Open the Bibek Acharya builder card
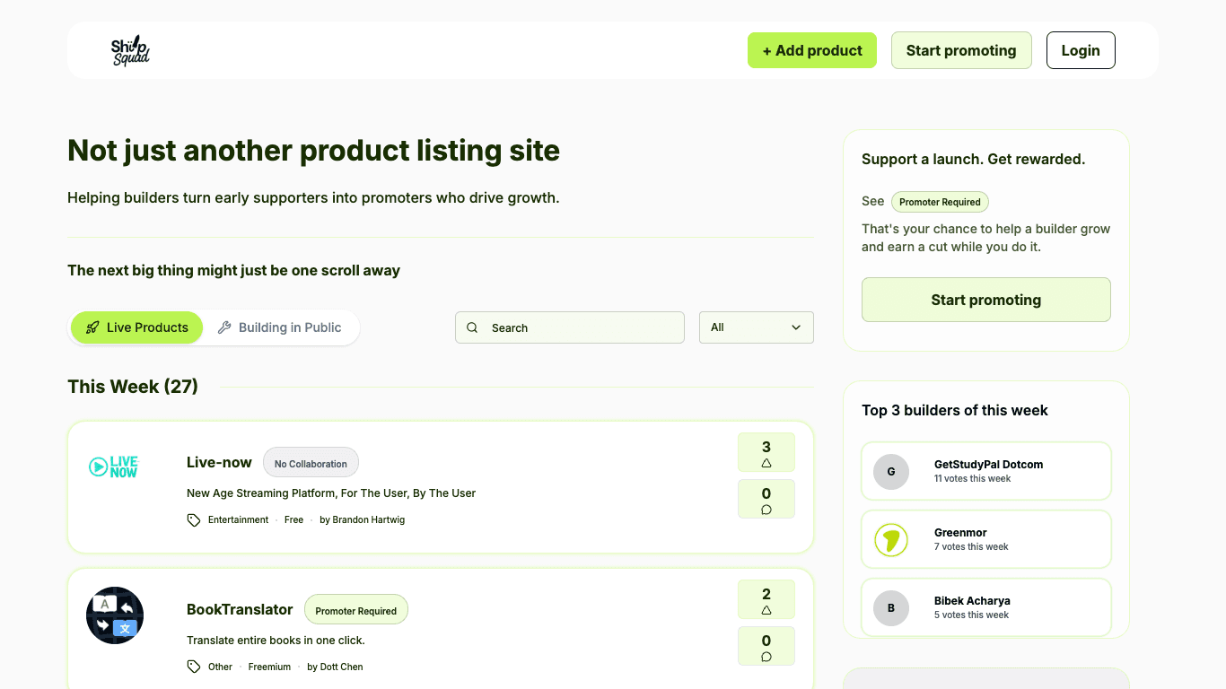 tap(985, 607)
